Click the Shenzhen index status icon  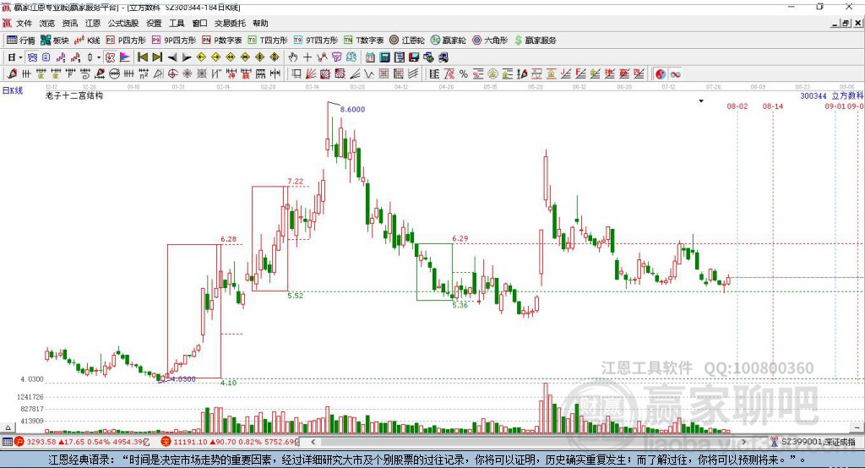(x=166, y=442)
